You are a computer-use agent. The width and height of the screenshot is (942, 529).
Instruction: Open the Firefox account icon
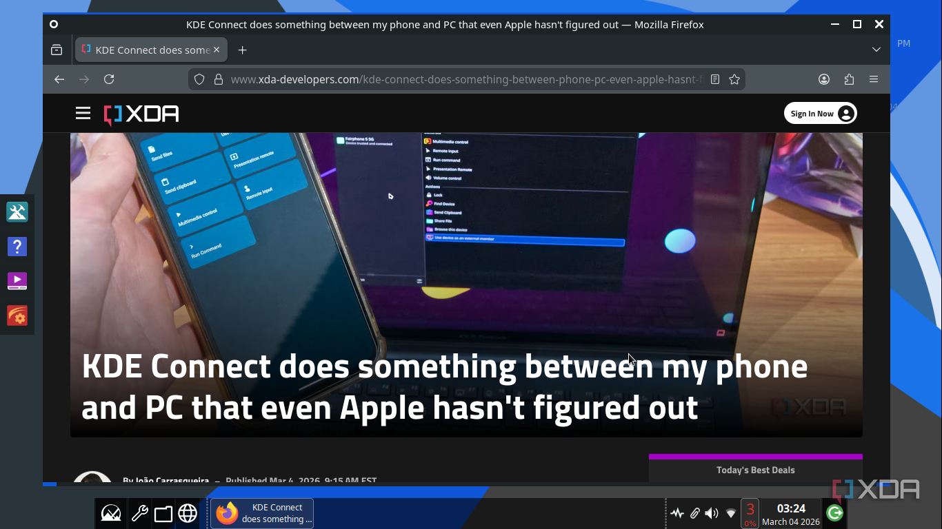point(824,79)
